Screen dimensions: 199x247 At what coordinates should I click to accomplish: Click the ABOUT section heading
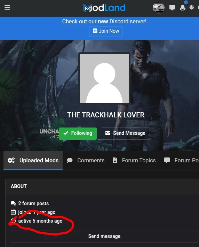[x=19, y=186]
